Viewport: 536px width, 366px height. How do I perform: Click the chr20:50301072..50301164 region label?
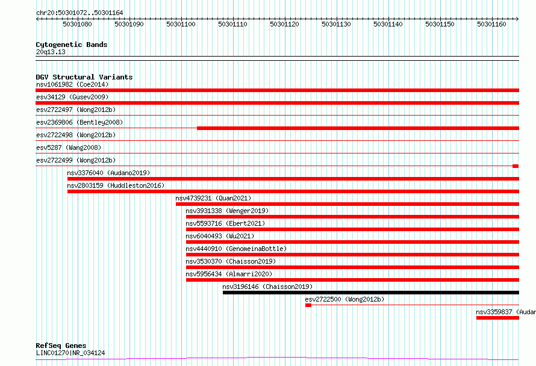[x=79, y=13]
